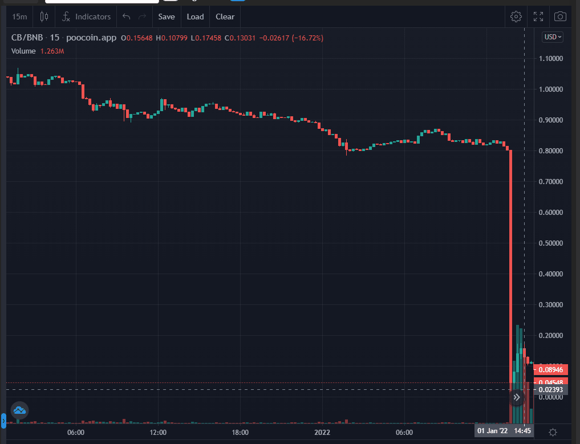Expand the USD currency dropdown

(x=552, y=37)
